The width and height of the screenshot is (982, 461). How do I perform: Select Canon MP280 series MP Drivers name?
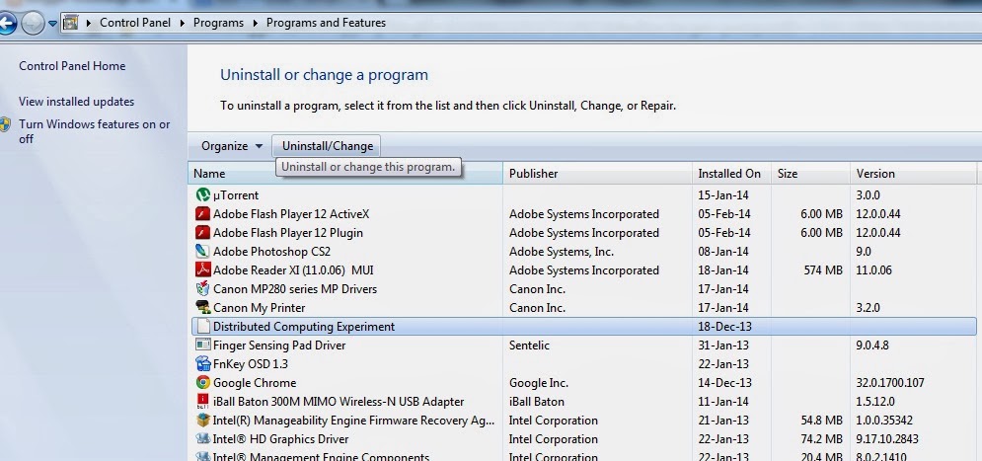tap(295, 289)
